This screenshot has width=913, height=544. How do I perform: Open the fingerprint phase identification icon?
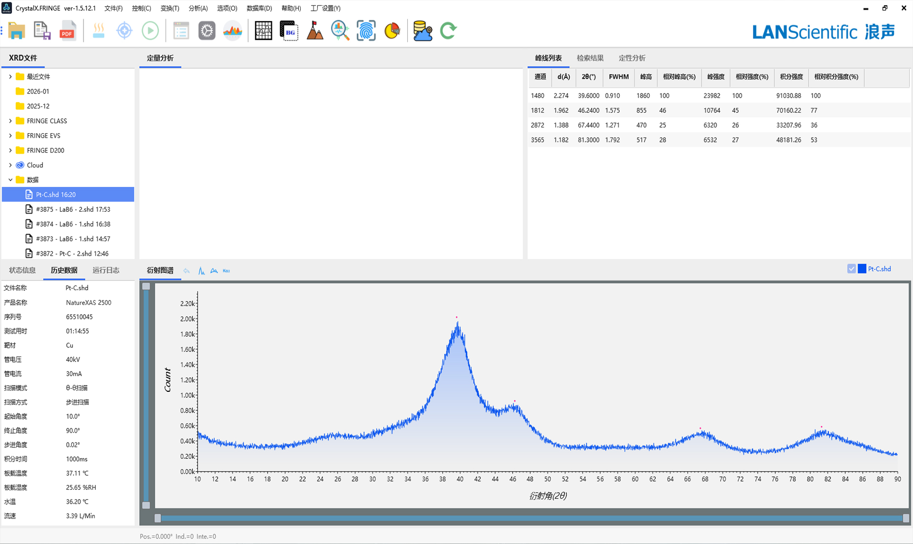(366, 31)
